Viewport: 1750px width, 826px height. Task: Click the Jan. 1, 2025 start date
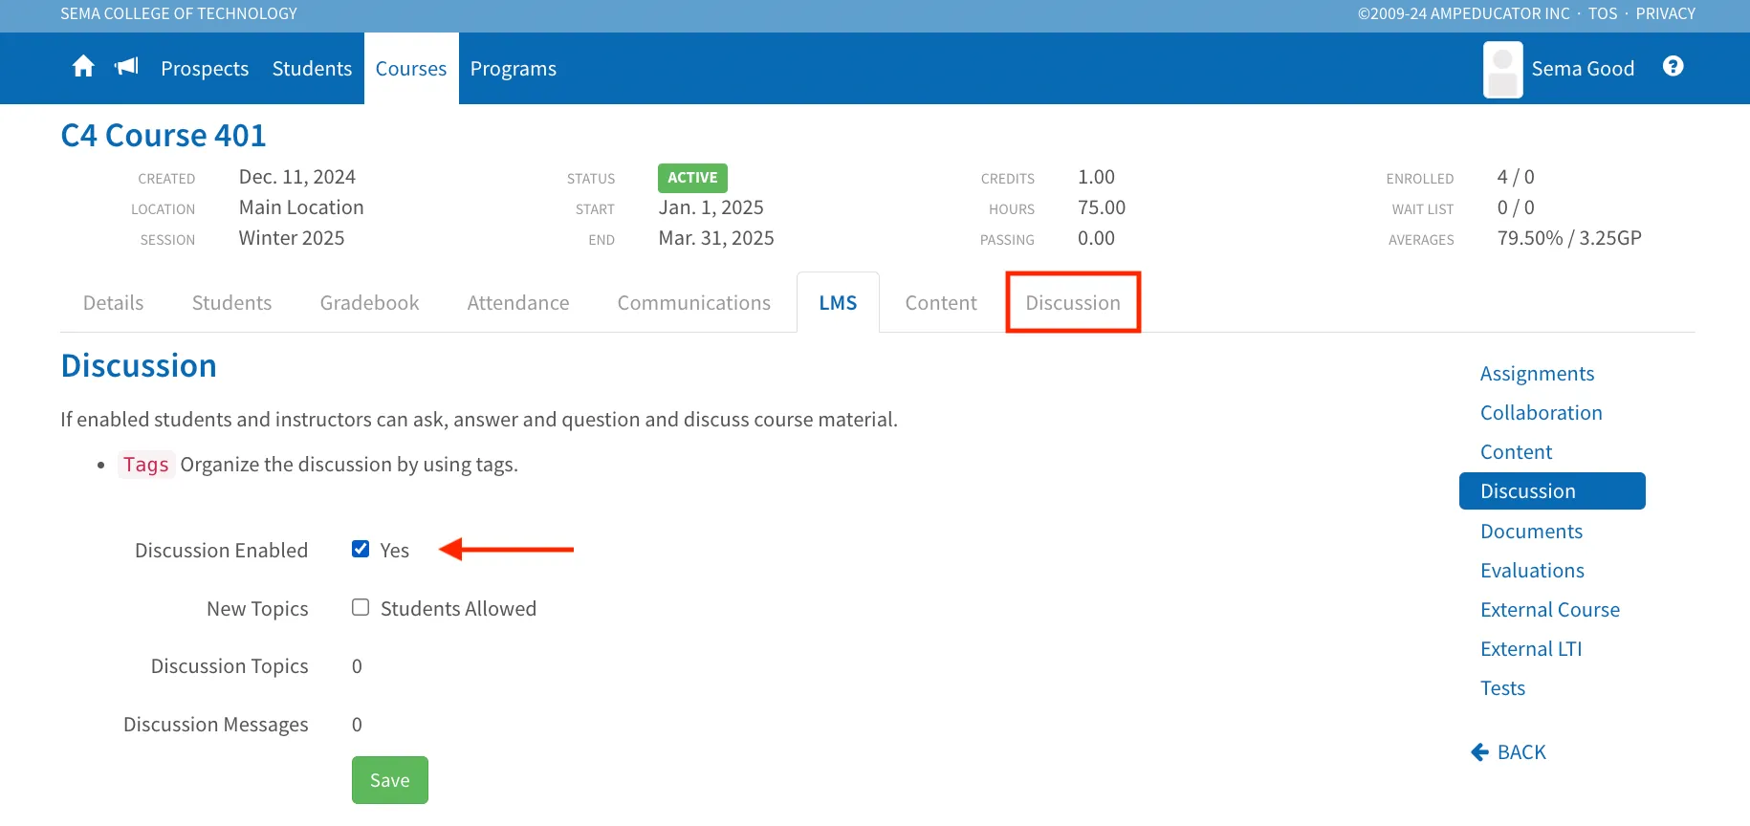tap(711, 207)
